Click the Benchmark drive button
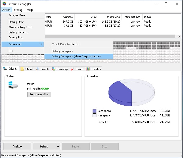Viewport: 183px width, 158px height. pos(39,94)
